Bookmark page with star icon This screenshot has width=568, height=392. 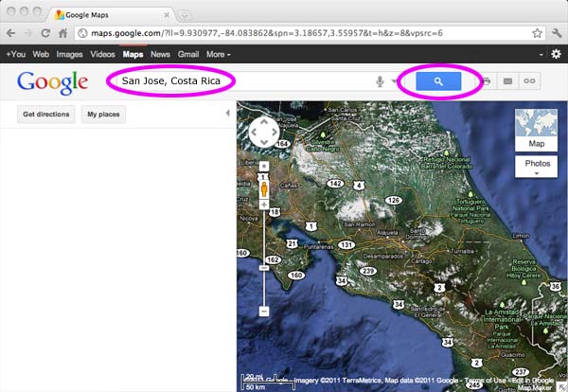point(537,33)
